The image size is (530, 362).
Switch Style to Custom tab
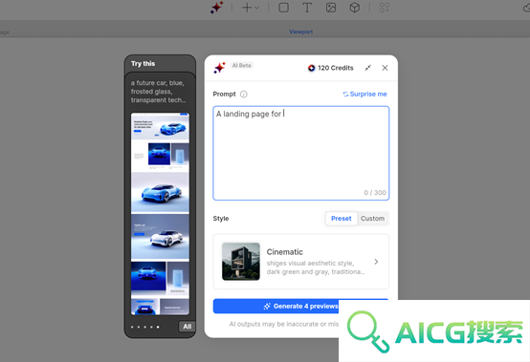point(372,219)
